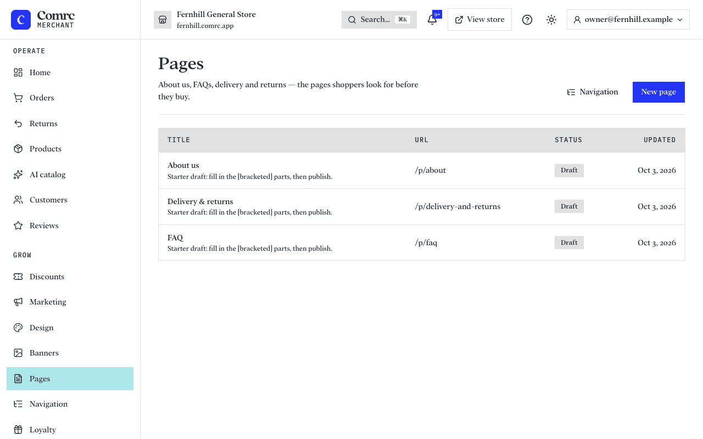Click the Draft badge on FAQ row

pos(569,243)
